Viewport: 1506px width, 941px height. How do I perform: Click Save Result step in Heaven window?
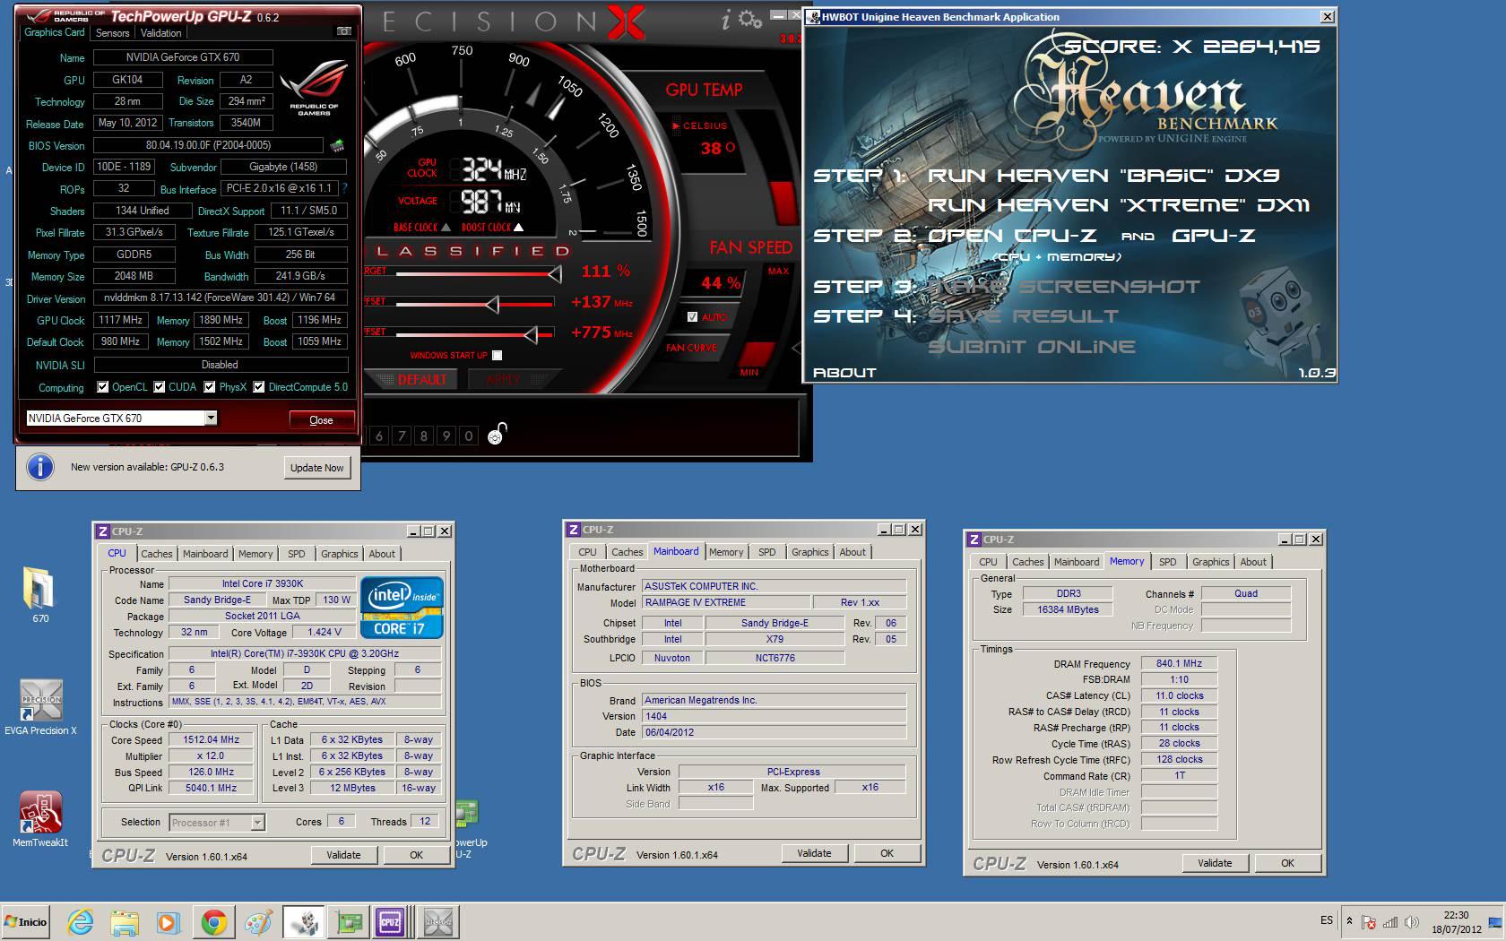pyautogui.click(x=1023, y=316)
